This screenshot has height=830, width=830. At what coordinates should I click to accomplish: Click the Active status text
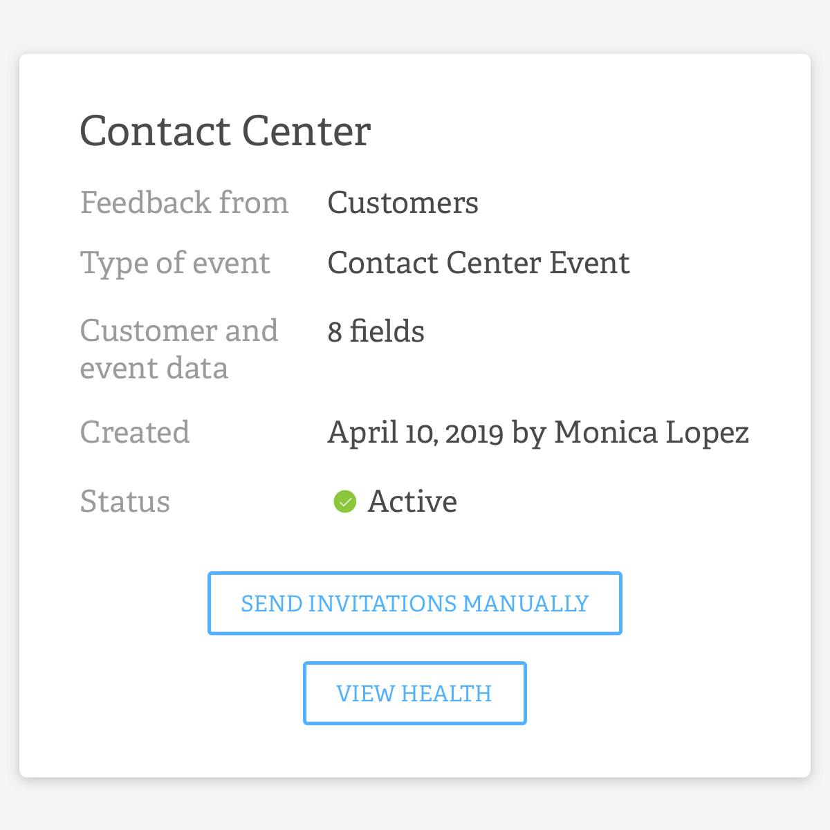[x=412, y=501]
